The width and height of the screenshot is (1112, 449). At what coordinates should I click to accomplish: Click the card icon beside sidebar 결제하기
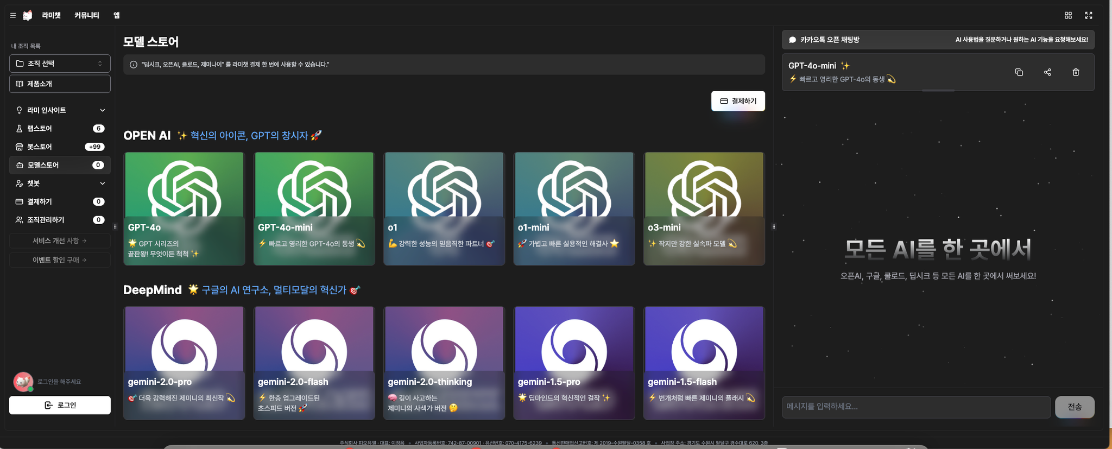19,201
